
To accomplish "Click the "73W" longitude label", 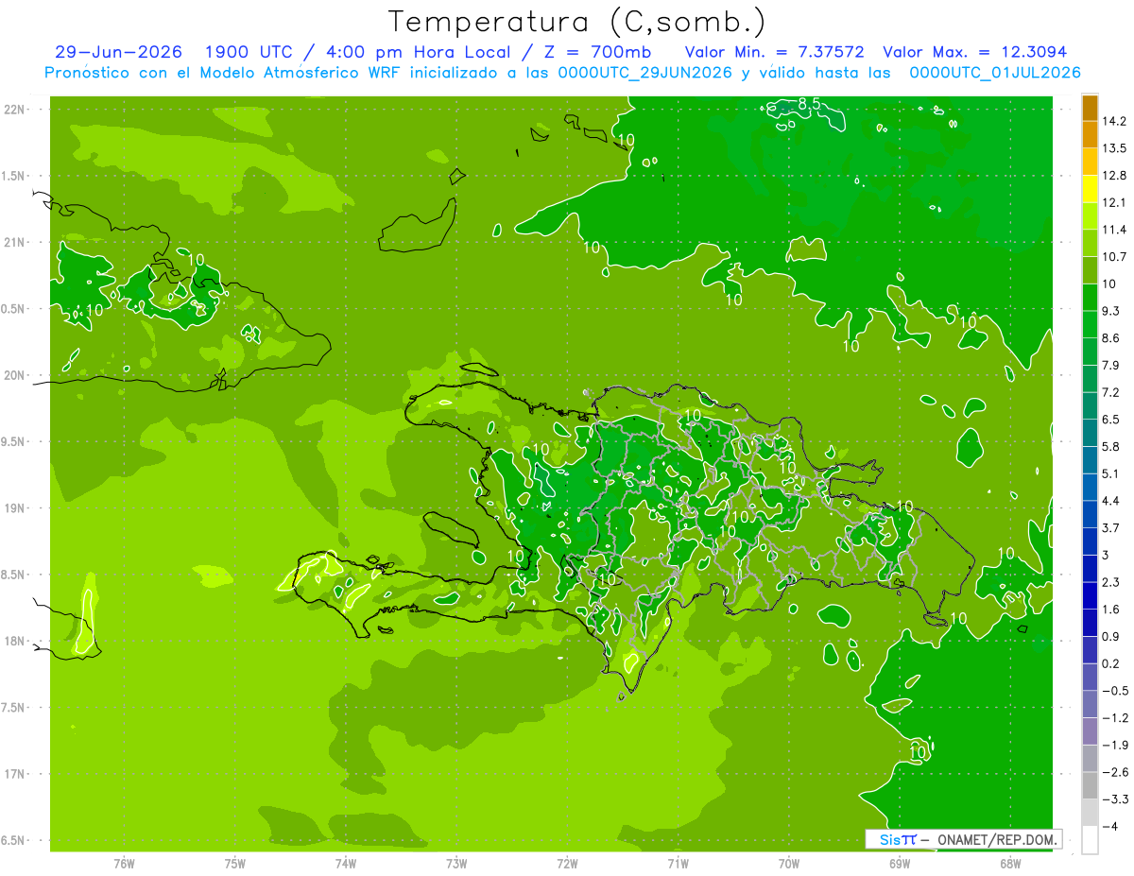I will click(x=456, y=863).
